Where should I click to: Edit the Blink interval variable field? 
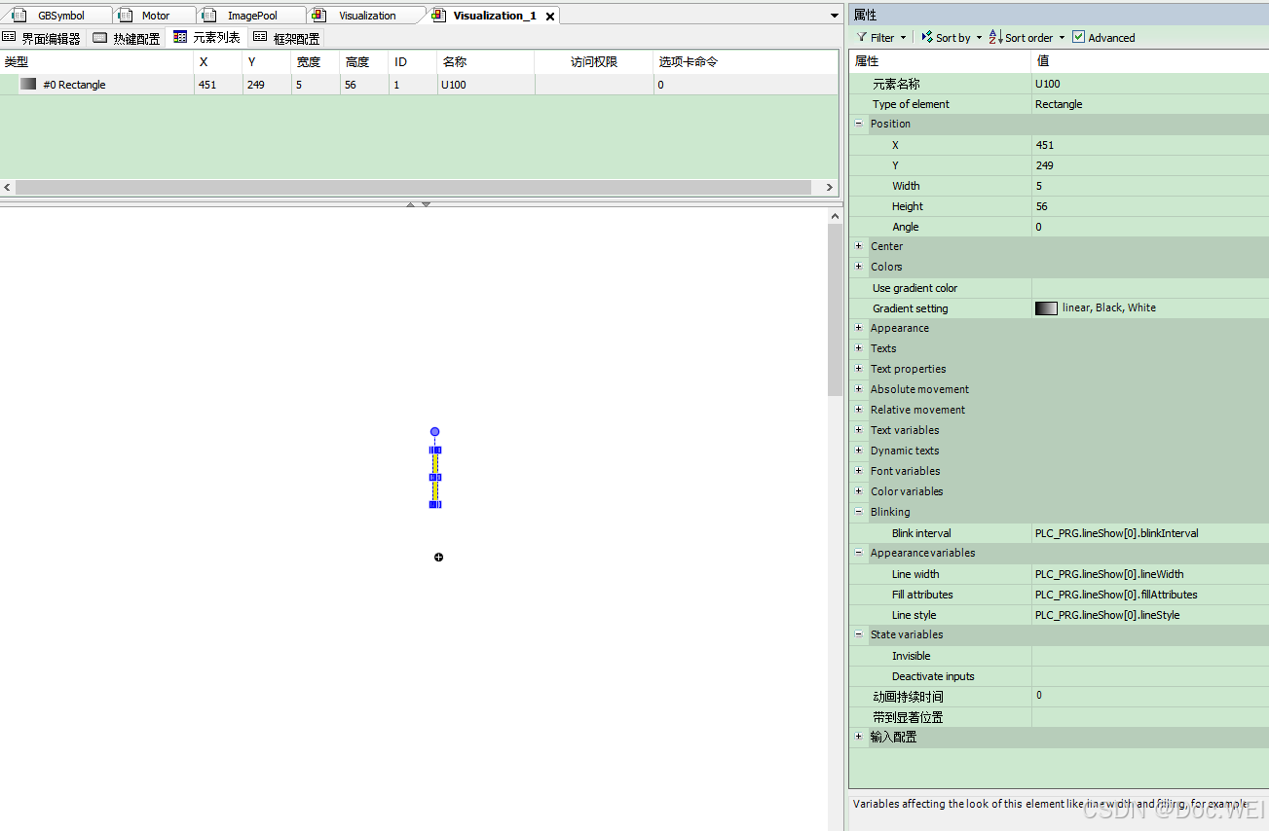(1150, 533)
